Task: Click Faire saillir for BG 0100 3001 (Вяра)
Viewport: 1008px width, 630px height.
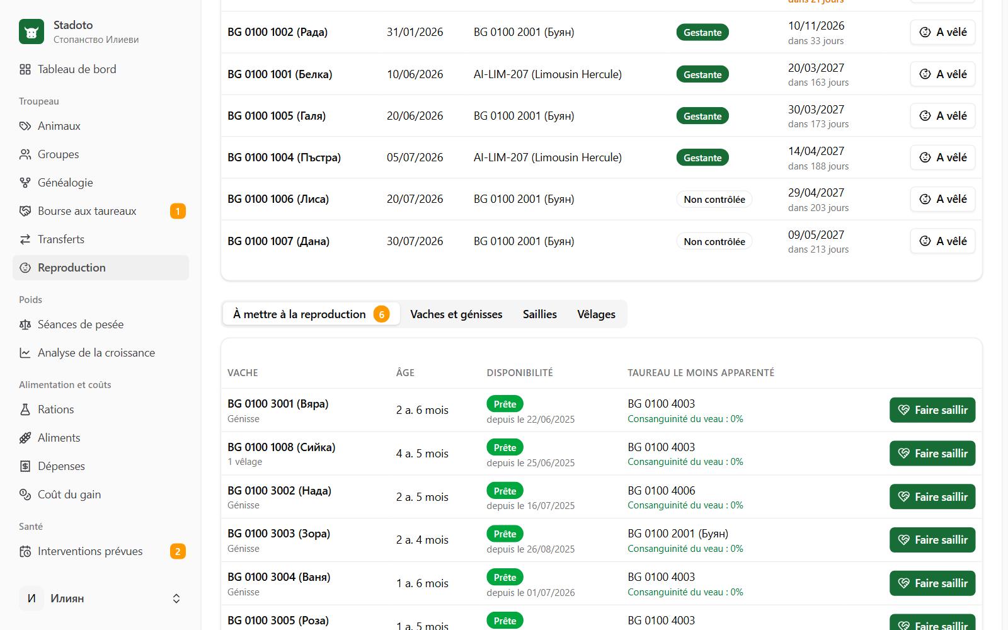Action: click(x=932, y=410)
